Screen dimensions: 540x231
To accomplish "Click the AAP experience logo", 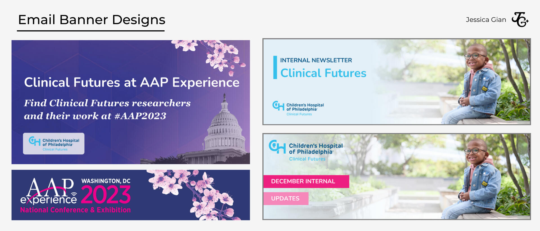I will 48,191.
